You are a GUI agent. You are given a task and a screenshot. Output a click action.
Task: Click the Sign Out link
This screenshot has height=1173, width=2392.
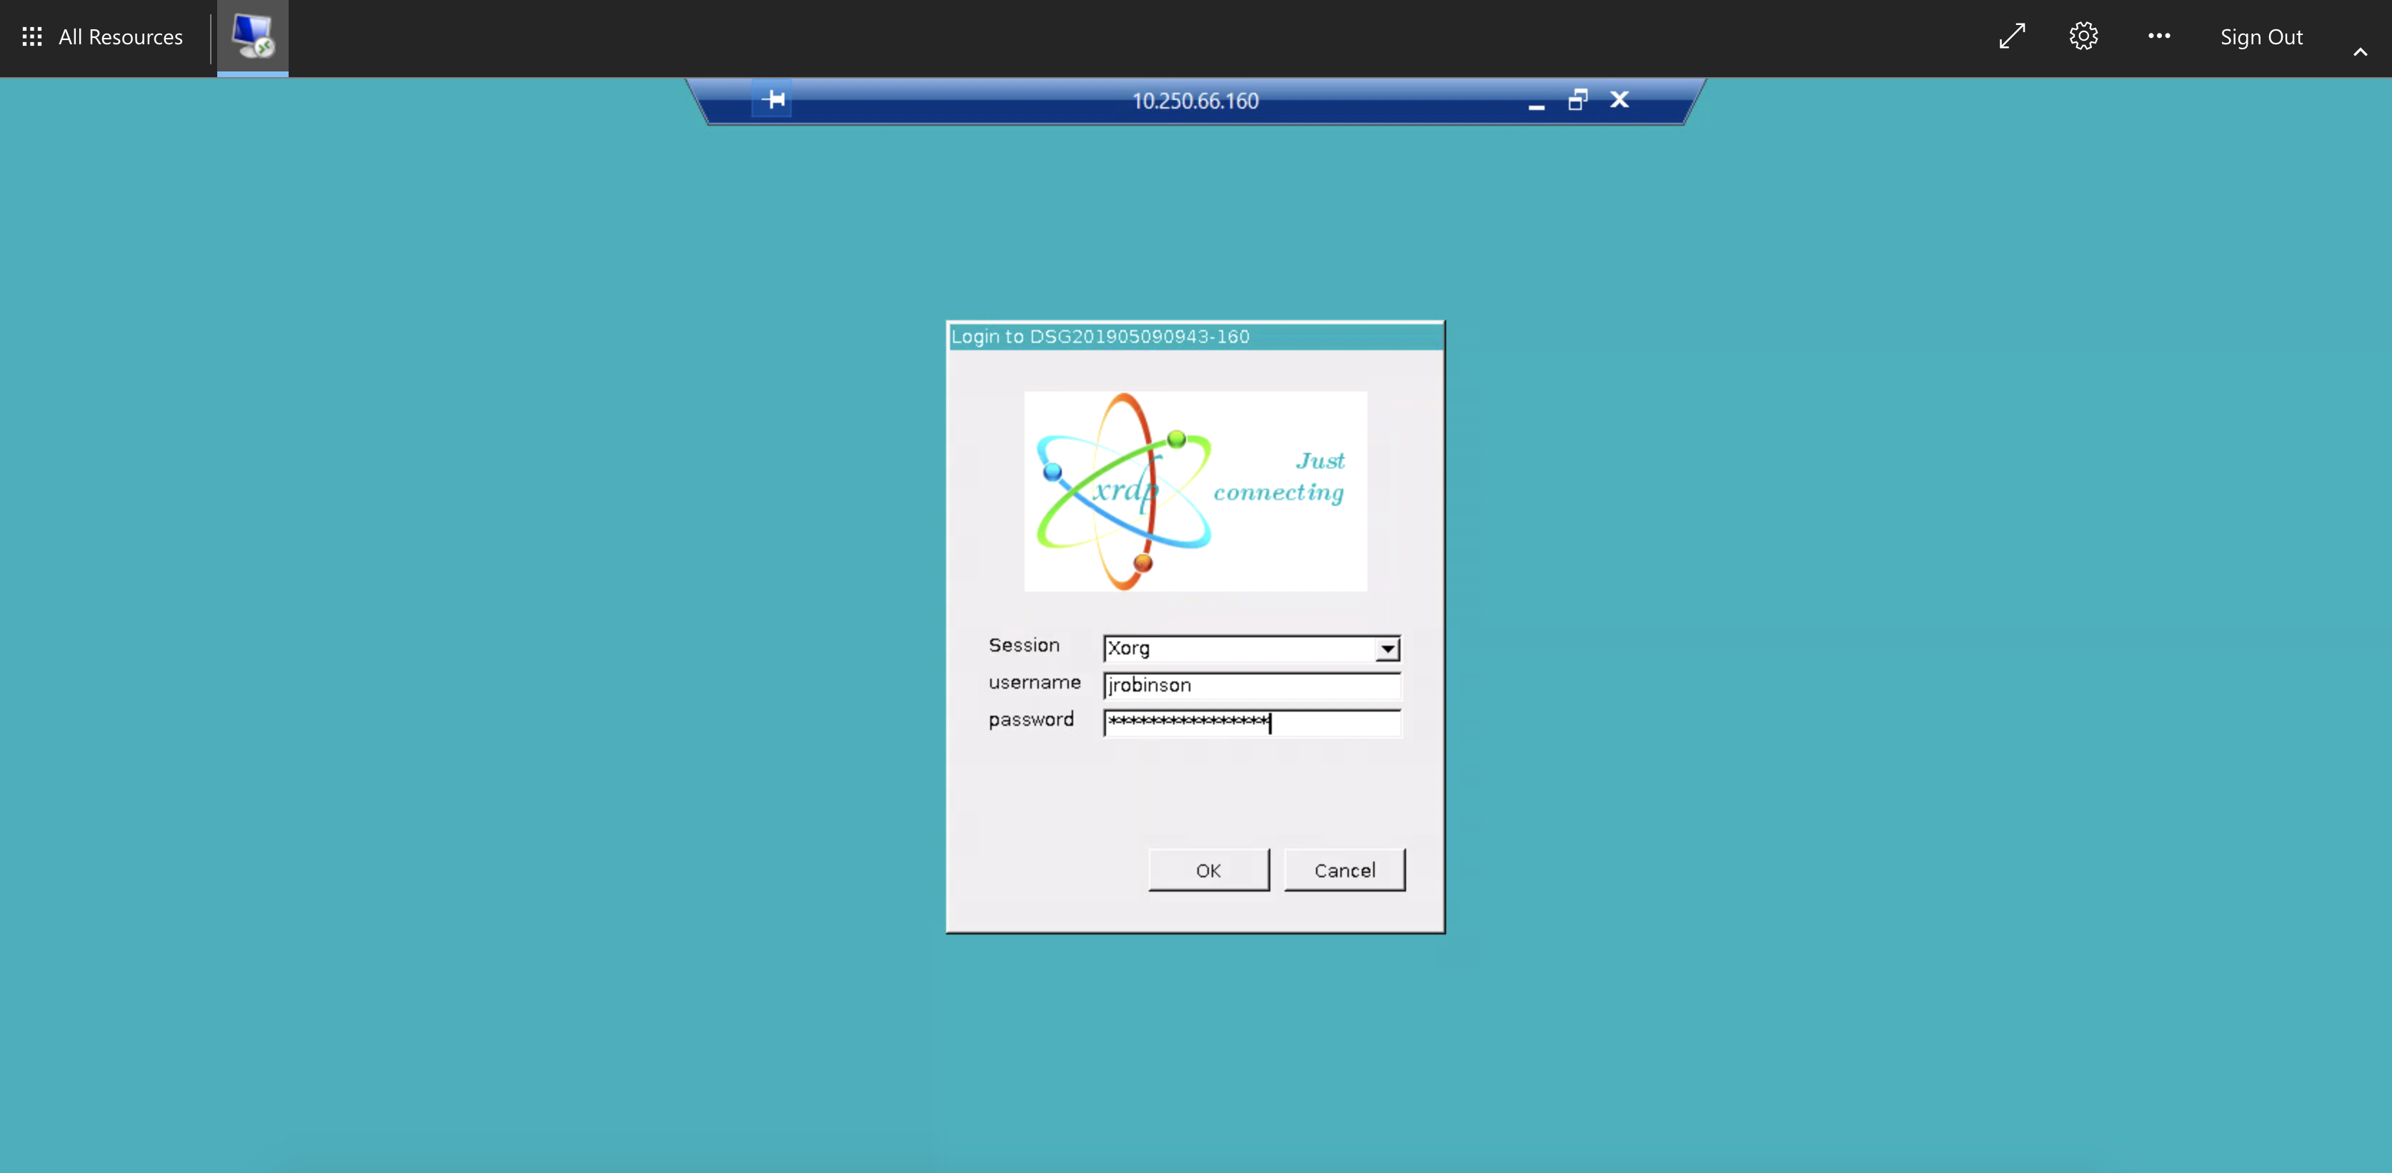pos(2261,37)
